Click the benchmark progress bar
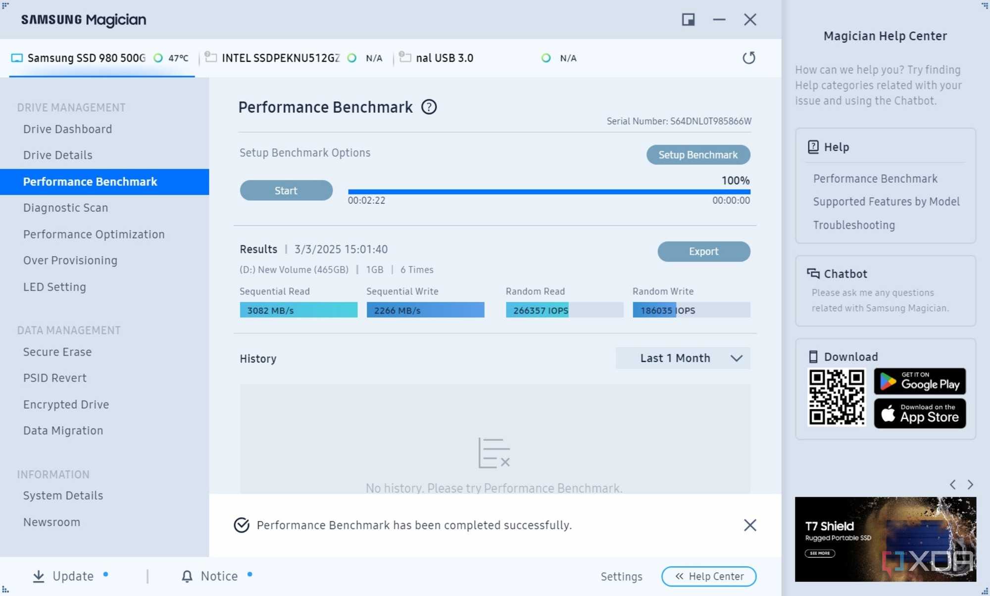990x596 pixels. click(x=549, y=192)
